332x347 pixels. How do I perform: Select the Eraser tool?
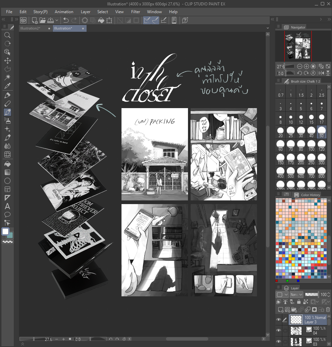pos(7,103)
